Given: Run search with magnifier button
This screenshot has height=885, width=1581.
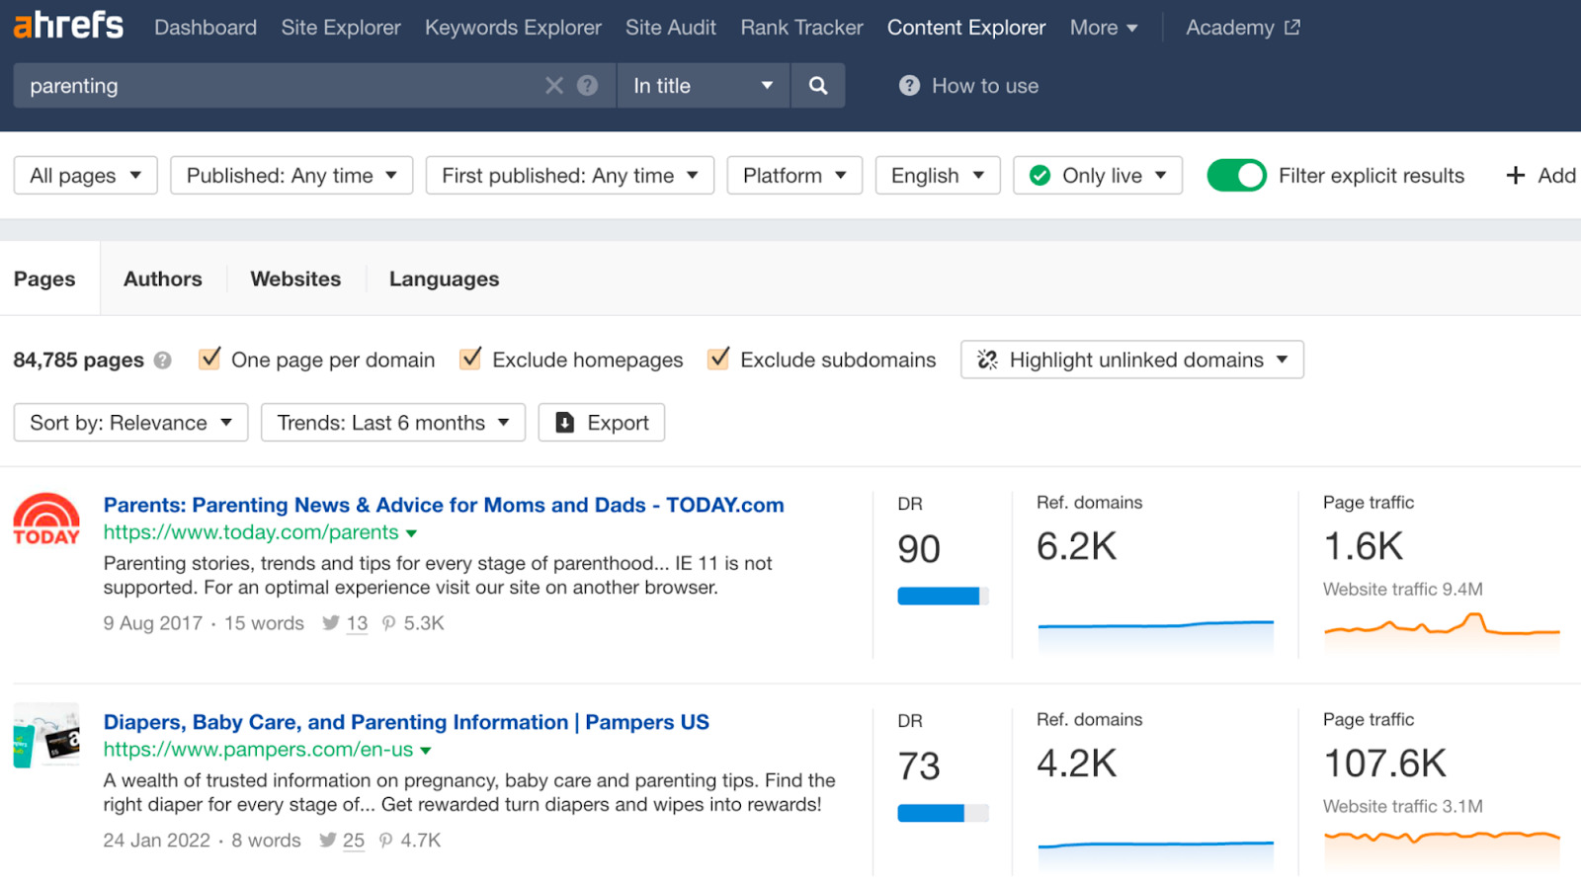Looking at the screenshot, I should [818, 86].
